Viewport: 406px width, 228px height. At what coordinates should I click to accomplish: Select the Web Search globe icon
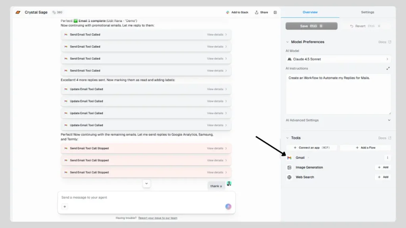290,177
